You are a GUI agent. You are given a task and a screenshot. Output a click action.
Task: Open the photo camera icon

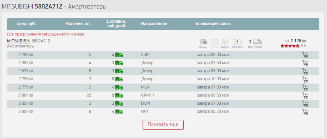point(214,41)
